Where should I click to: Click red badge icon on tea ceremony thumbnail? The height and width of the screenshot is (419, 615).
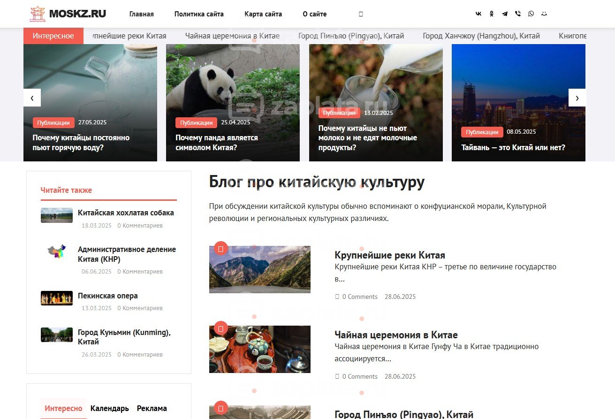point(221,328)
